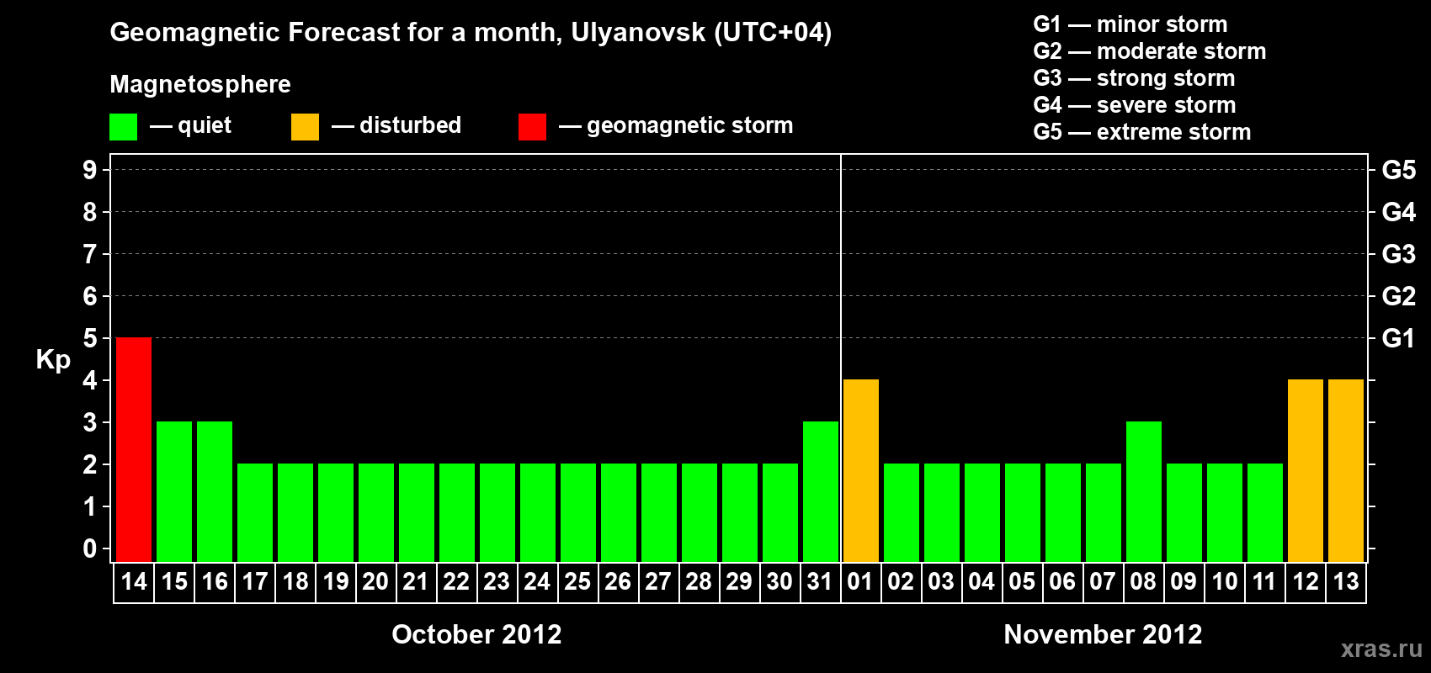Click the red geomagnetic storm legend swatch
The image size is (1431, 673).
[x=532, y=127]
